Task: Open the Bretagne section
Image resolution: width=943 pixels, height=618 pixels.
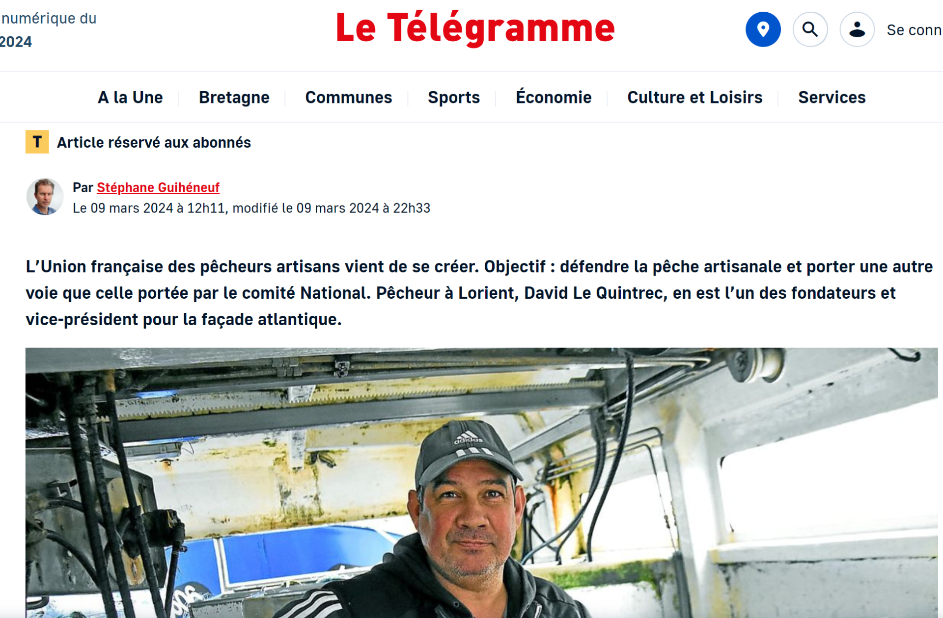Action: coord(234,97)
